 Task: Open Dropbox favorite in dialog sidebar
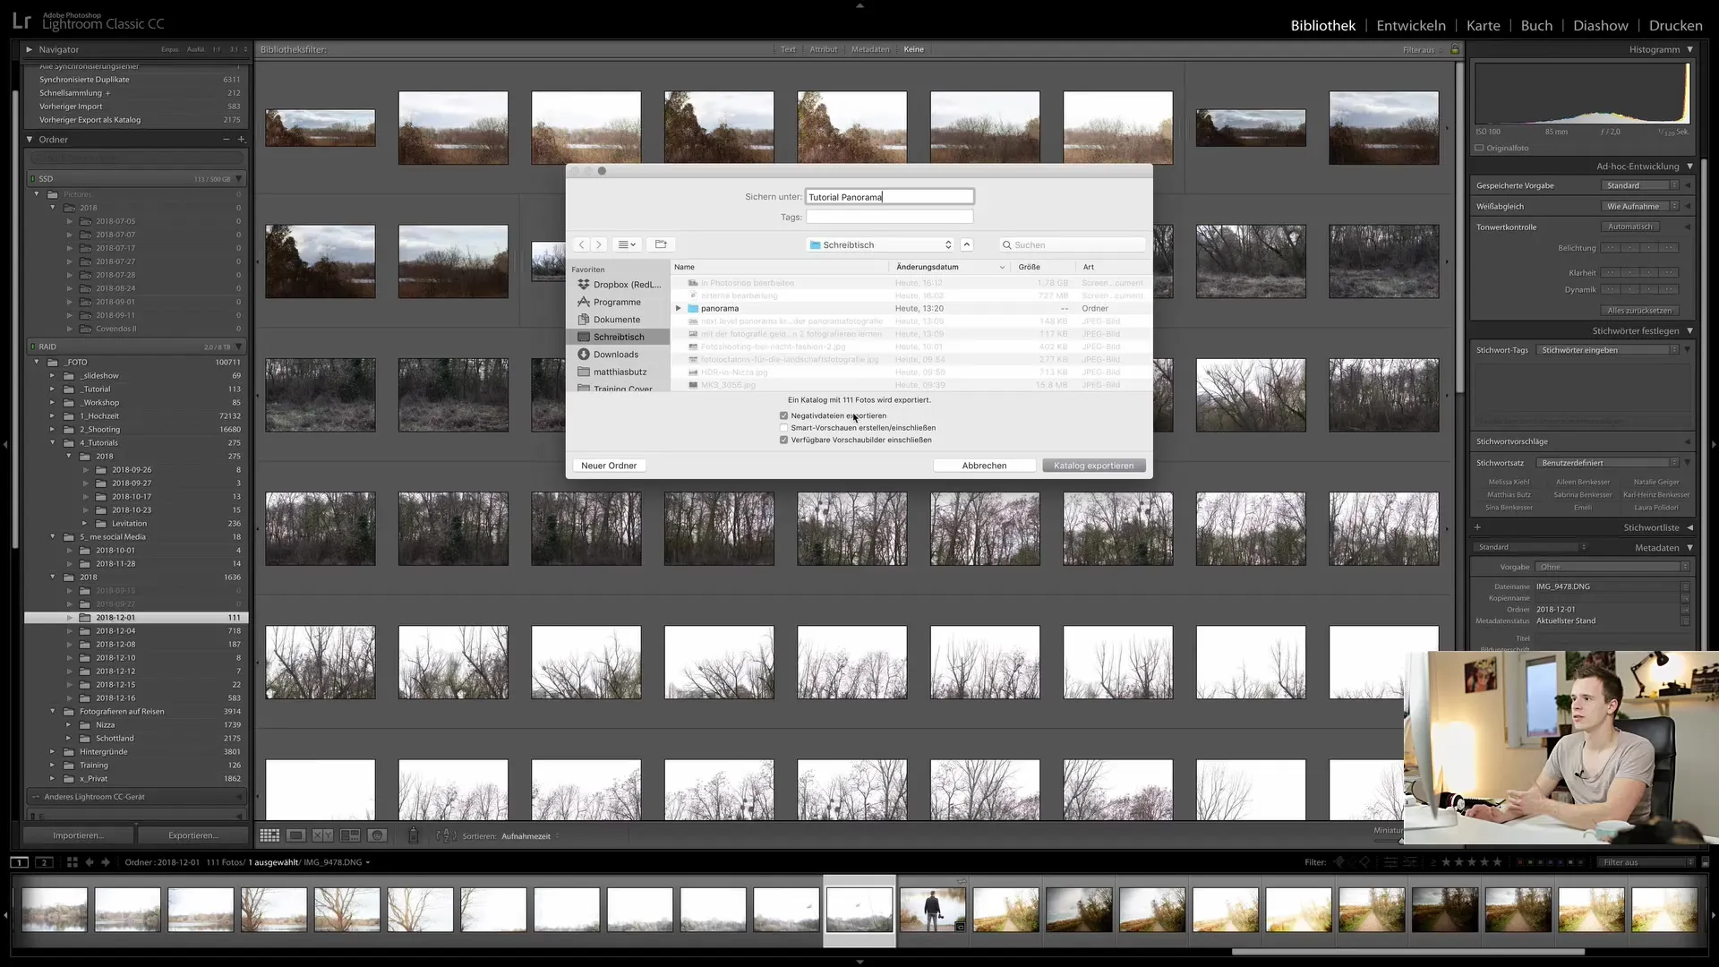click(x=620, y=285)
